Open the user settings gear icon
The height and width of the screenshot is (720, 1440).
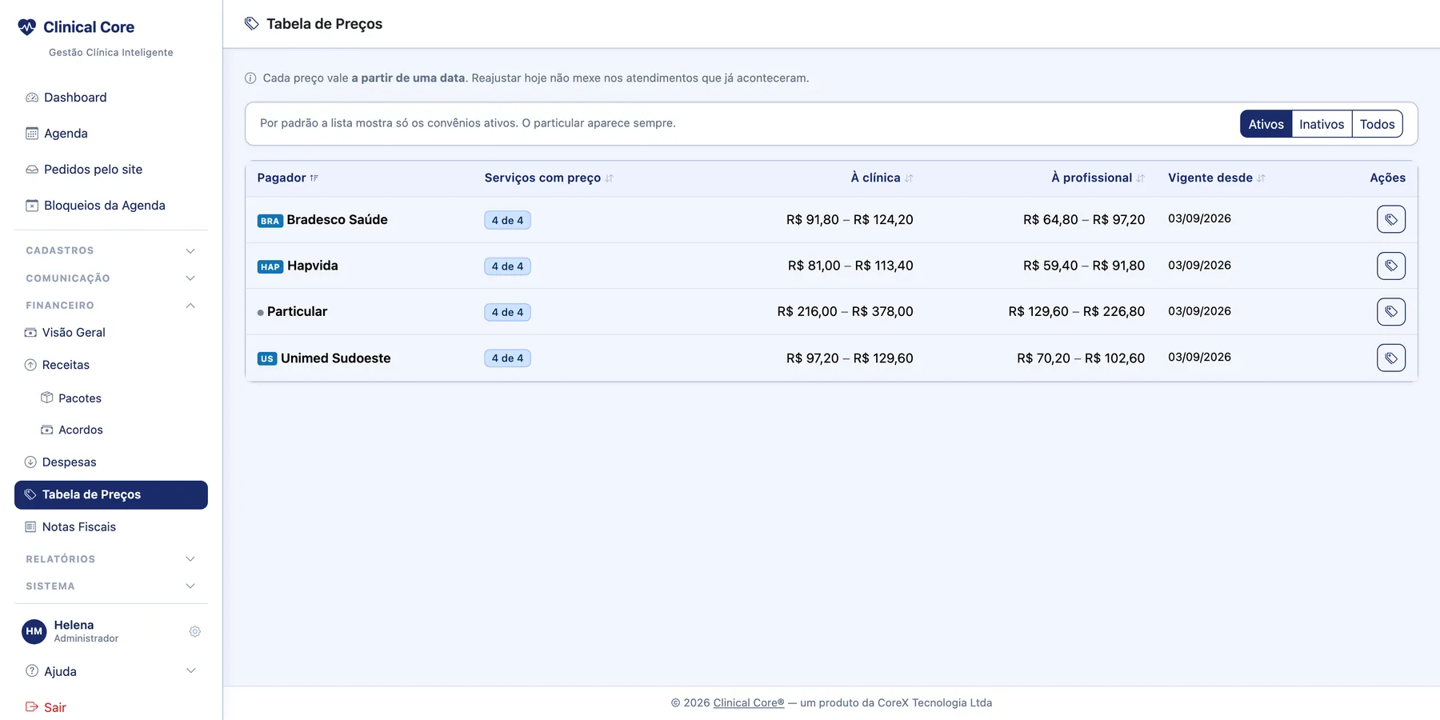(x=194, y=632)
